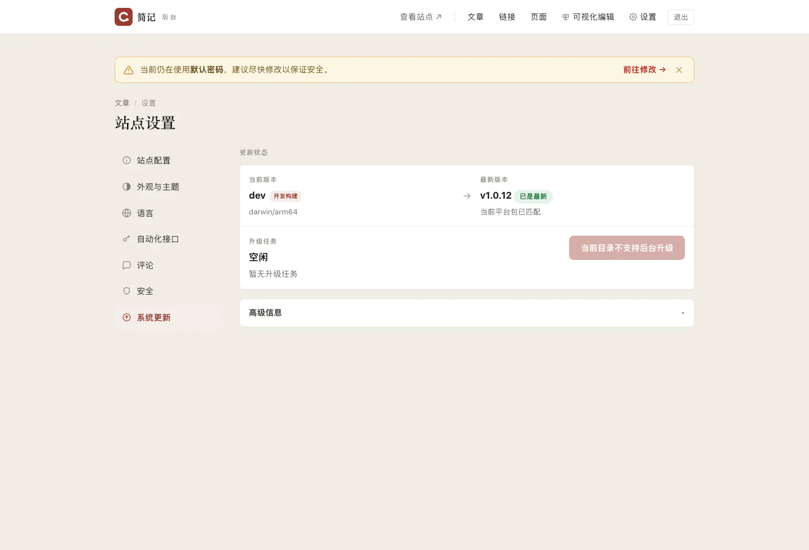
Task: Click the 开发构建 badge
Action: [x=285, y=196]
